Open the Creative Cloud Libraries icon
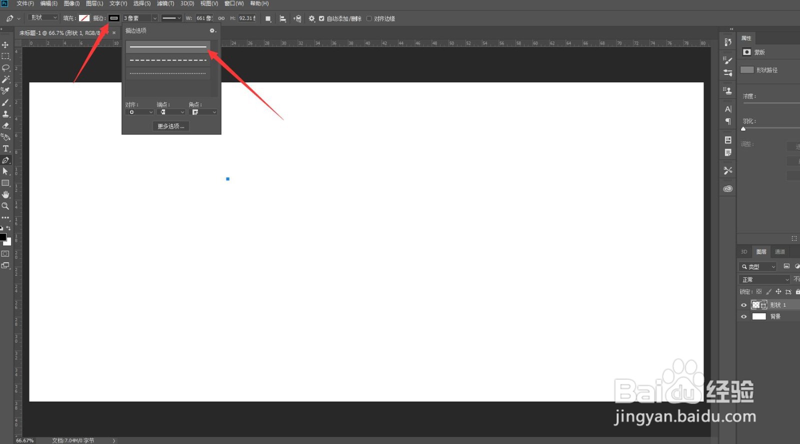The height and width of the screenshot is (444, 800). click(x=728, y=189)
